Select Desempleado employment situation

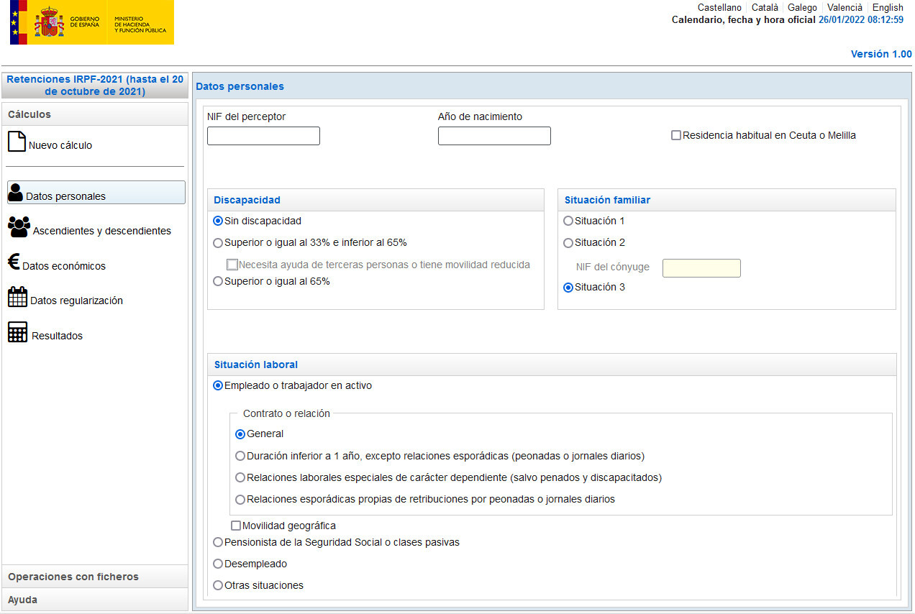pyautogui.click(x=218, y=564)
